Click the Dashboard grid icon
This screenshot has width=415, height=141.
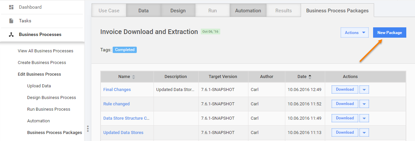11,7
